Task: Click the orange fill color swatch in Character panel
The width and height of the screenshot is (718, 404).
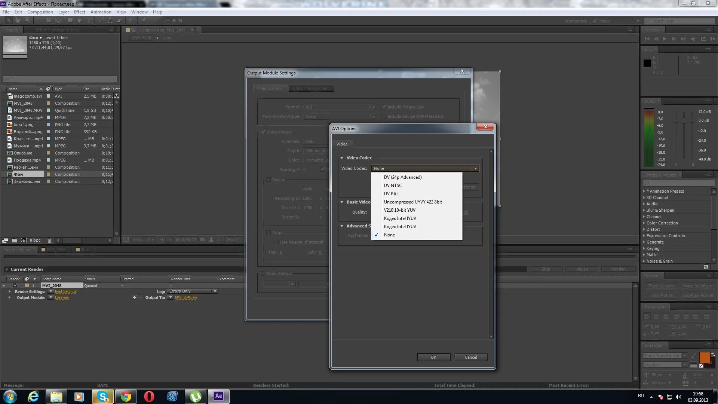Action: (x=705, y=358)
